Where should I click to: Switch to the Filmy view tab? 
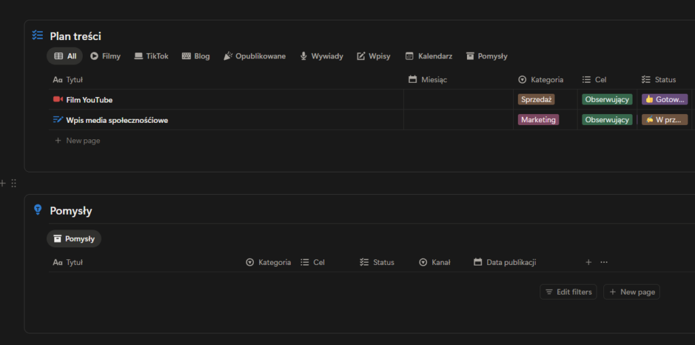point(105,56)
